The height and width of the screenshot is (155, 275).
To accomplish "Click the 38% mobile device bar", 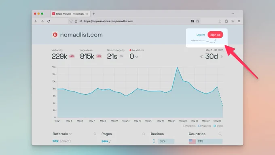I will (166, 141).
